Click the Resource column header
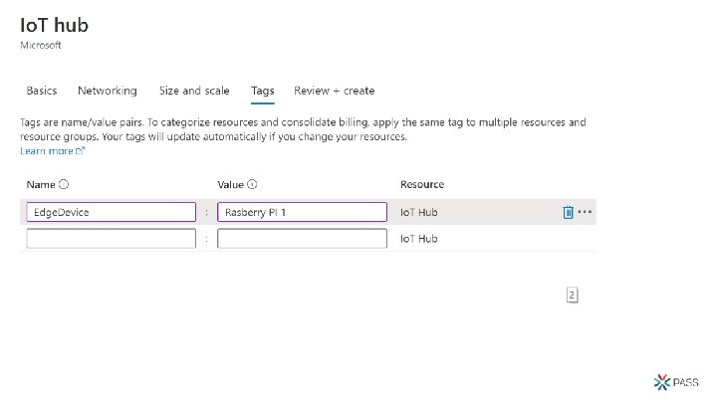Viewport: 717px width, 403px height. tap(422, 185)
